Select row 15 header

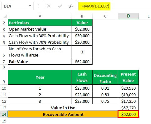tap(4, 121)
